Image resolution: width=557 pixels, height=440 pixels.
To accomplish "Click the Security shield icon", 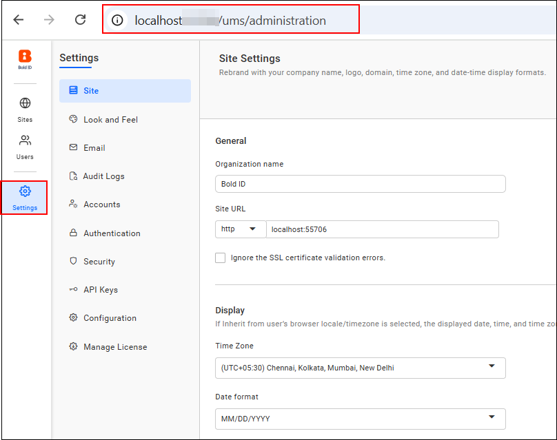I will pos(73,261).
